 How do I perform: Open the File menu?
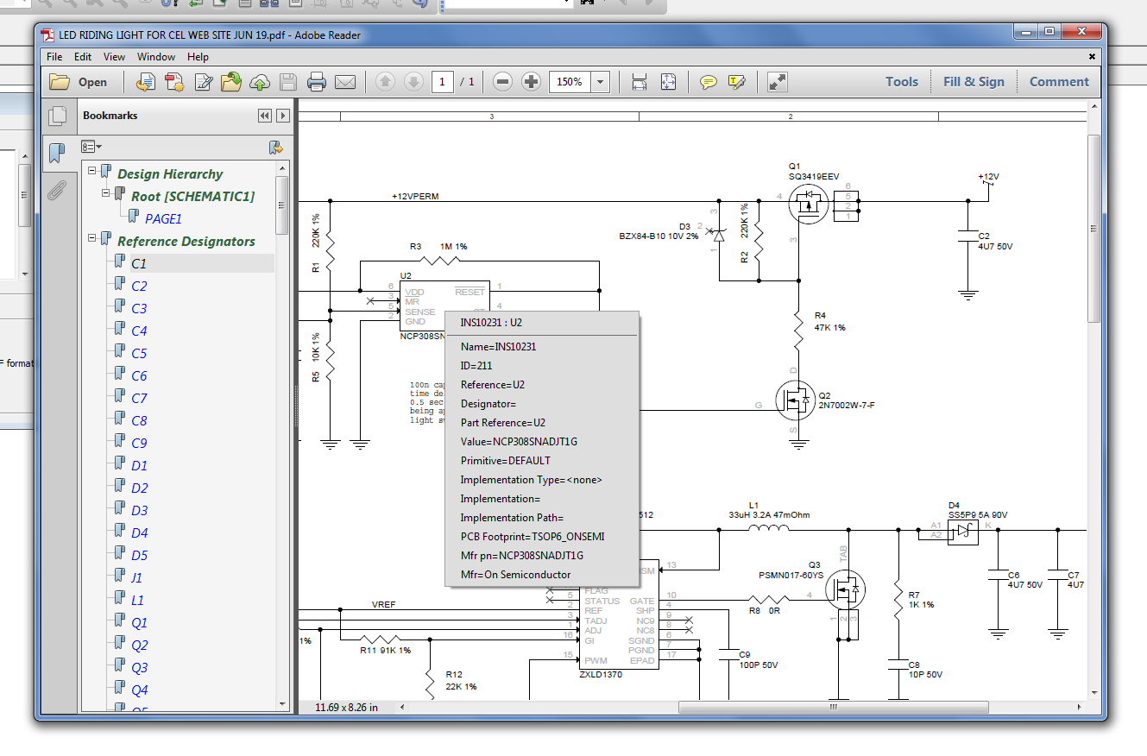coord(54,57)
